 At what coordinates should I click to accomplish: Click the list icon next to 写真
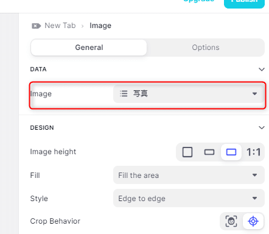coord(124,94)
